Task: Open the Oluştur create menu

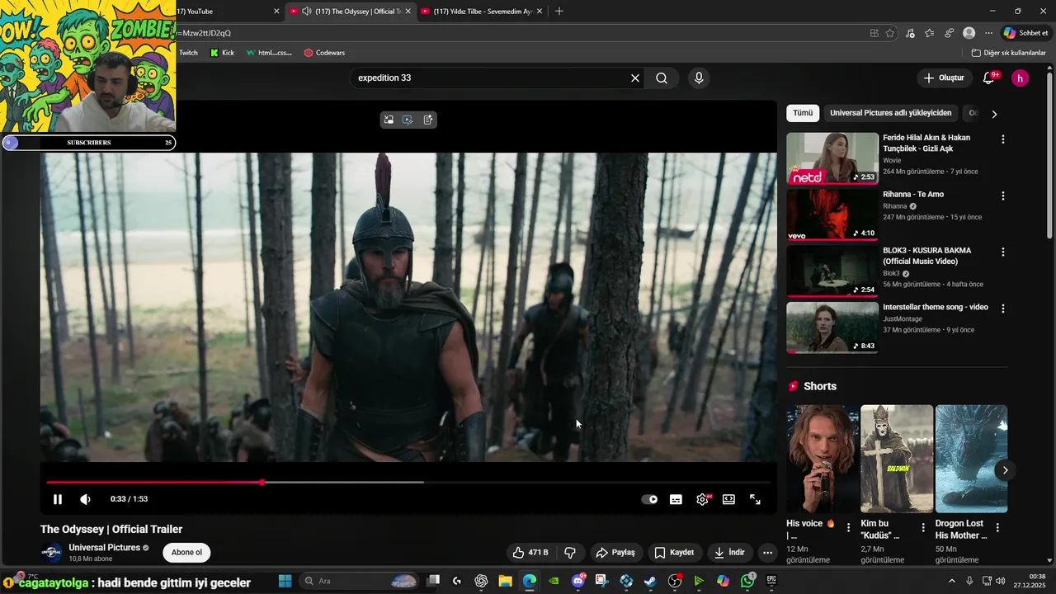Action: [944, 78]
